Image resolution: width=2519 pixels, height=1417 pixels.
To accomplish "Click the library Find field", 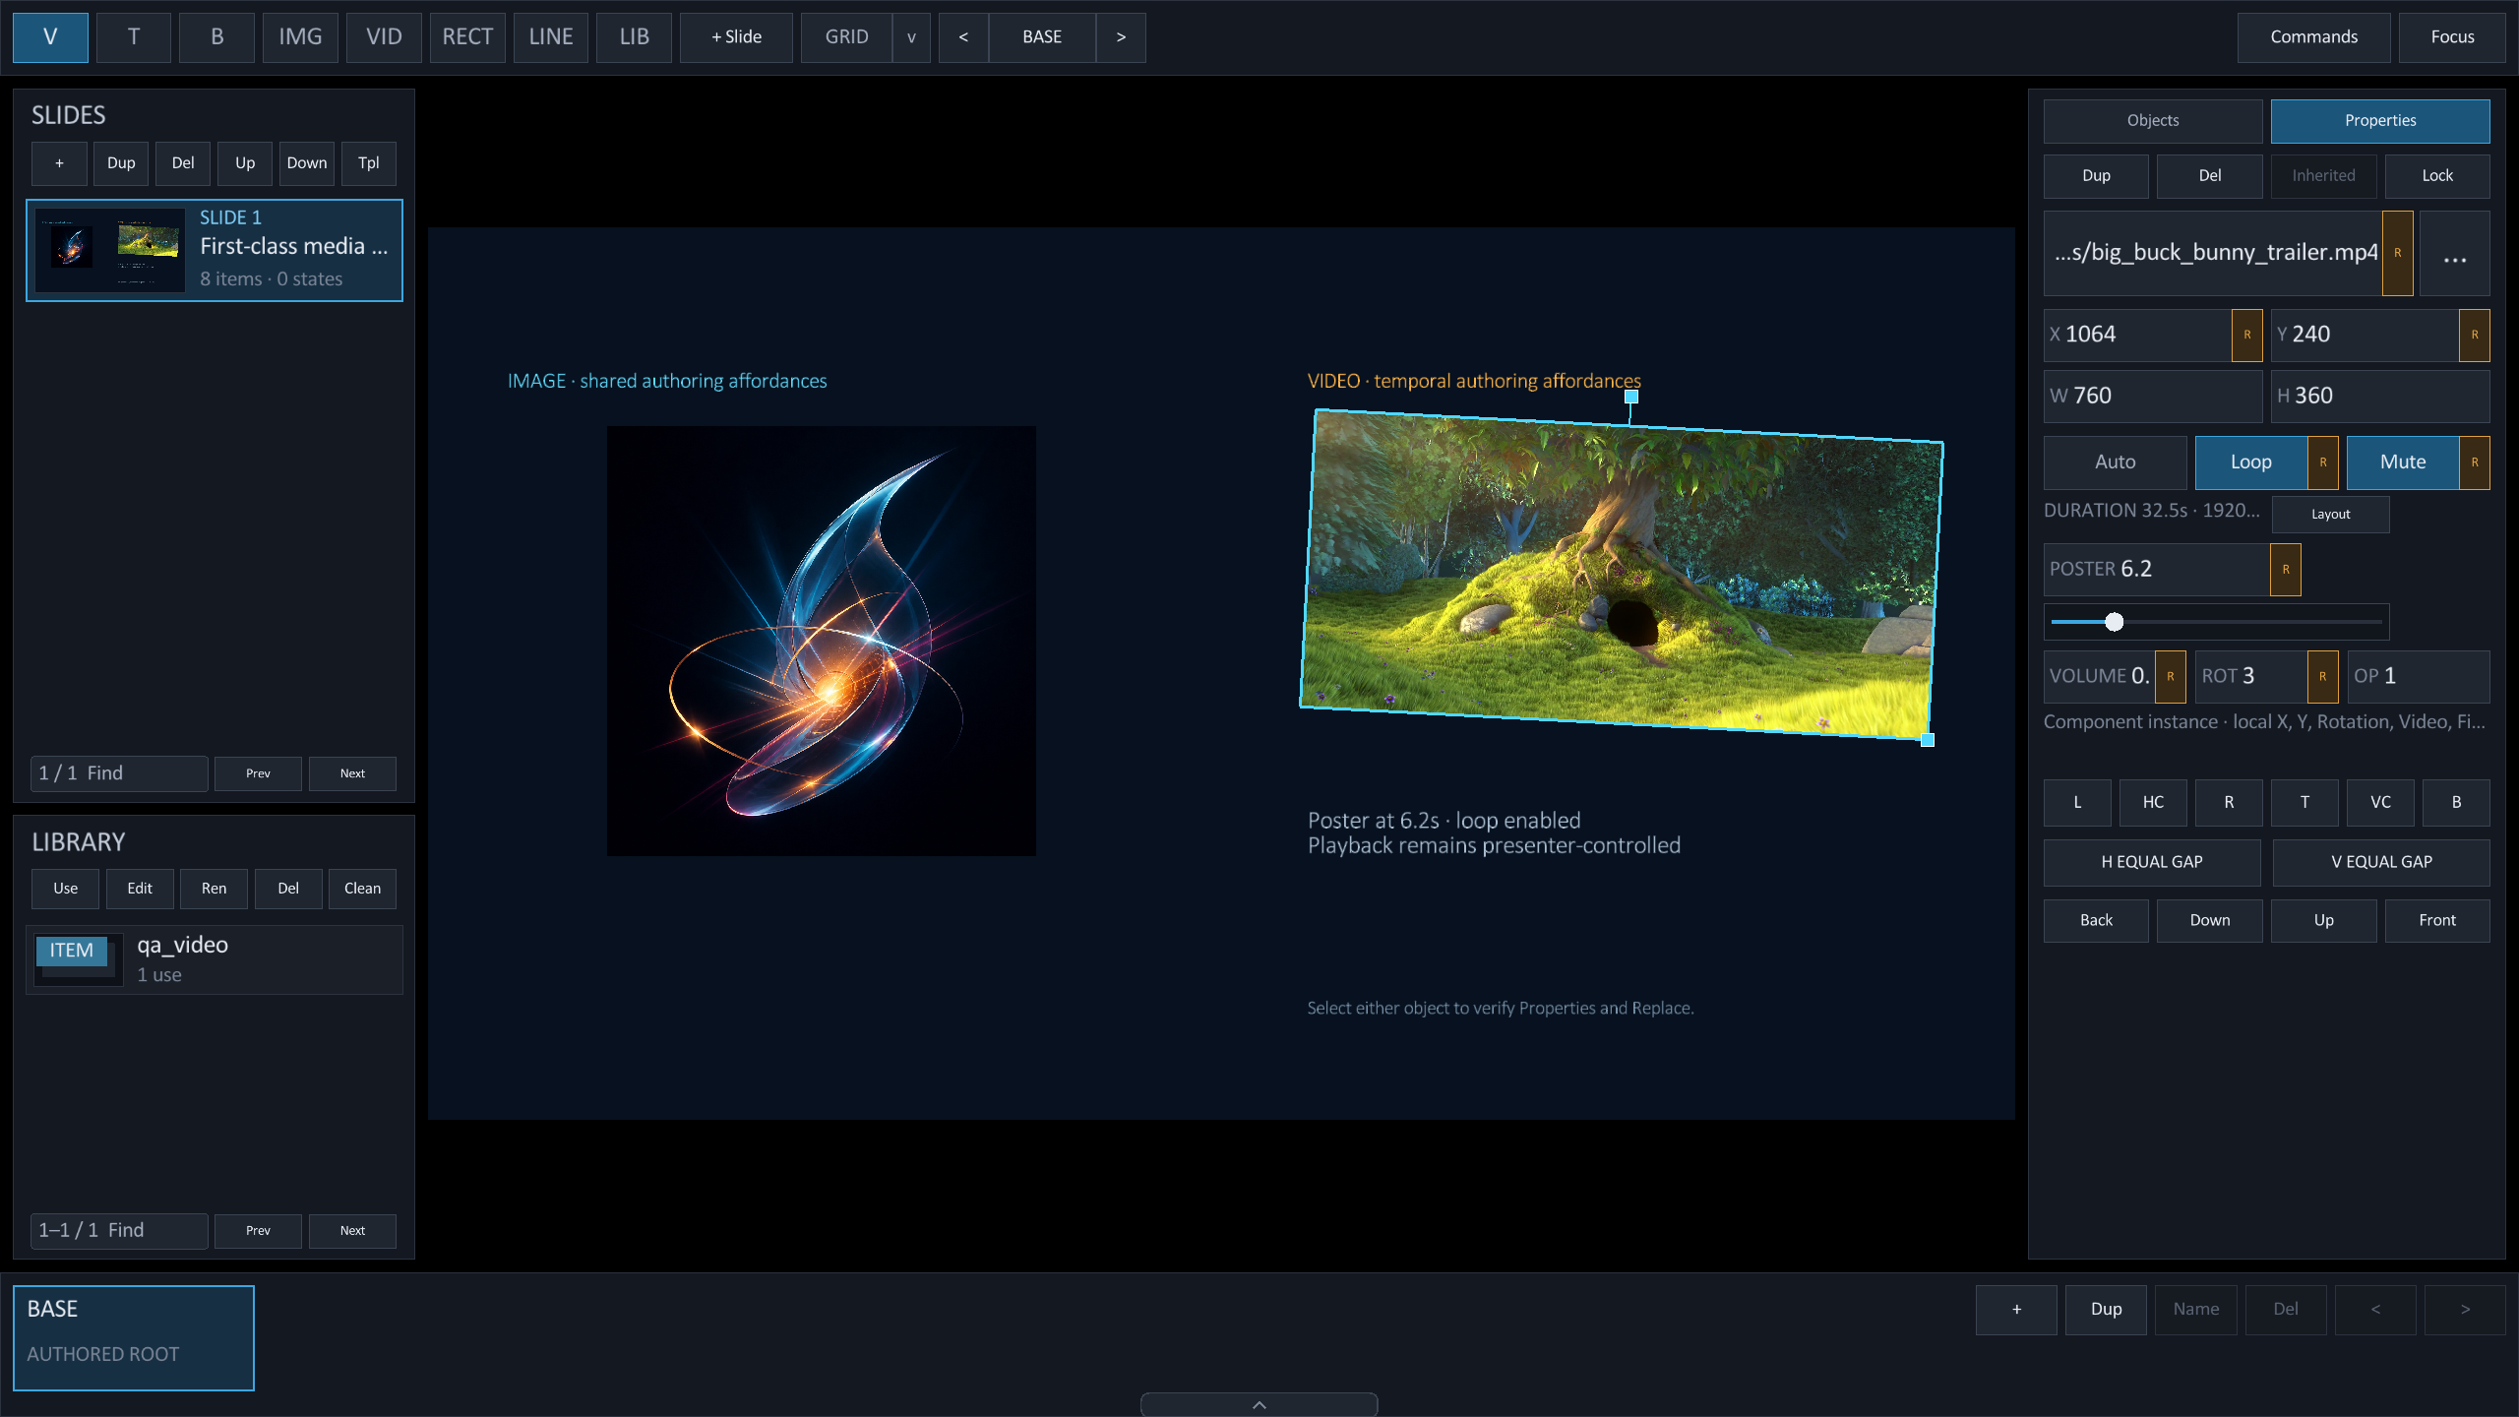I will click(119, 1231).
